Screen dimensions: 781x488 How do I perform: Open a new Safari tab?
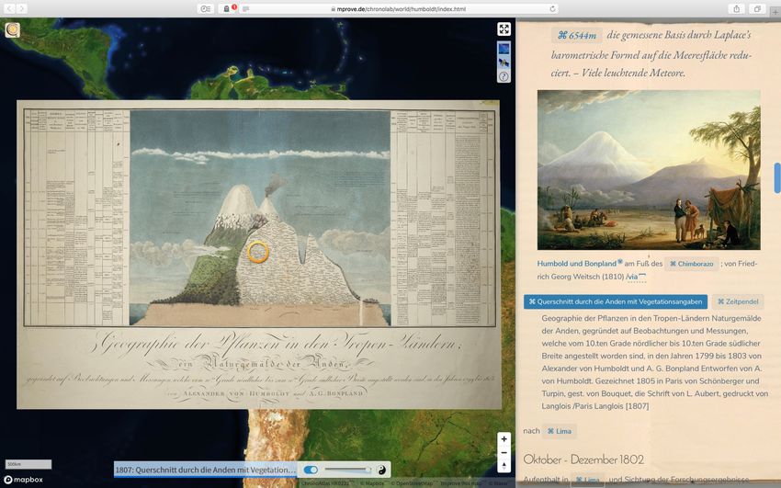click(x=775, y=11)
